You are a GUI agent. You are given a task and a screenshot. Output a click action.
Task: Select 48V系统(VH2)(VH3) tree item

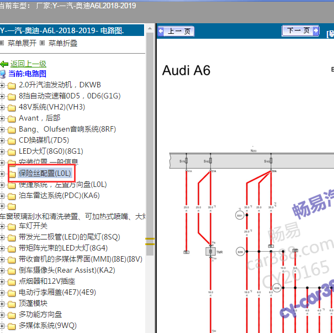pos(52,107)
